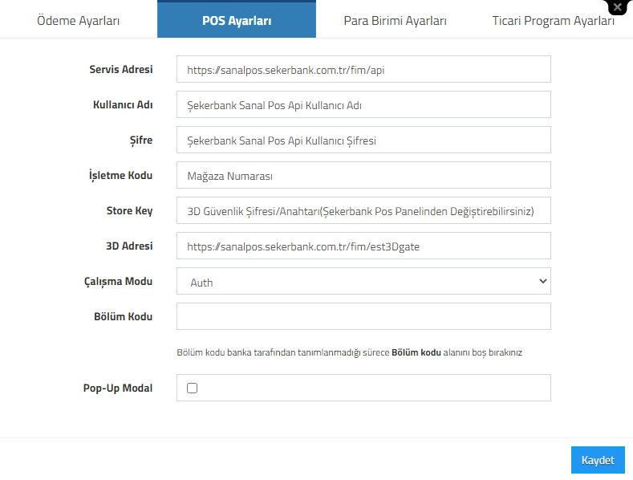Click the Store Key label
Image resolution: width=633 pixels, height=480 pixels.
pos(130,211)
